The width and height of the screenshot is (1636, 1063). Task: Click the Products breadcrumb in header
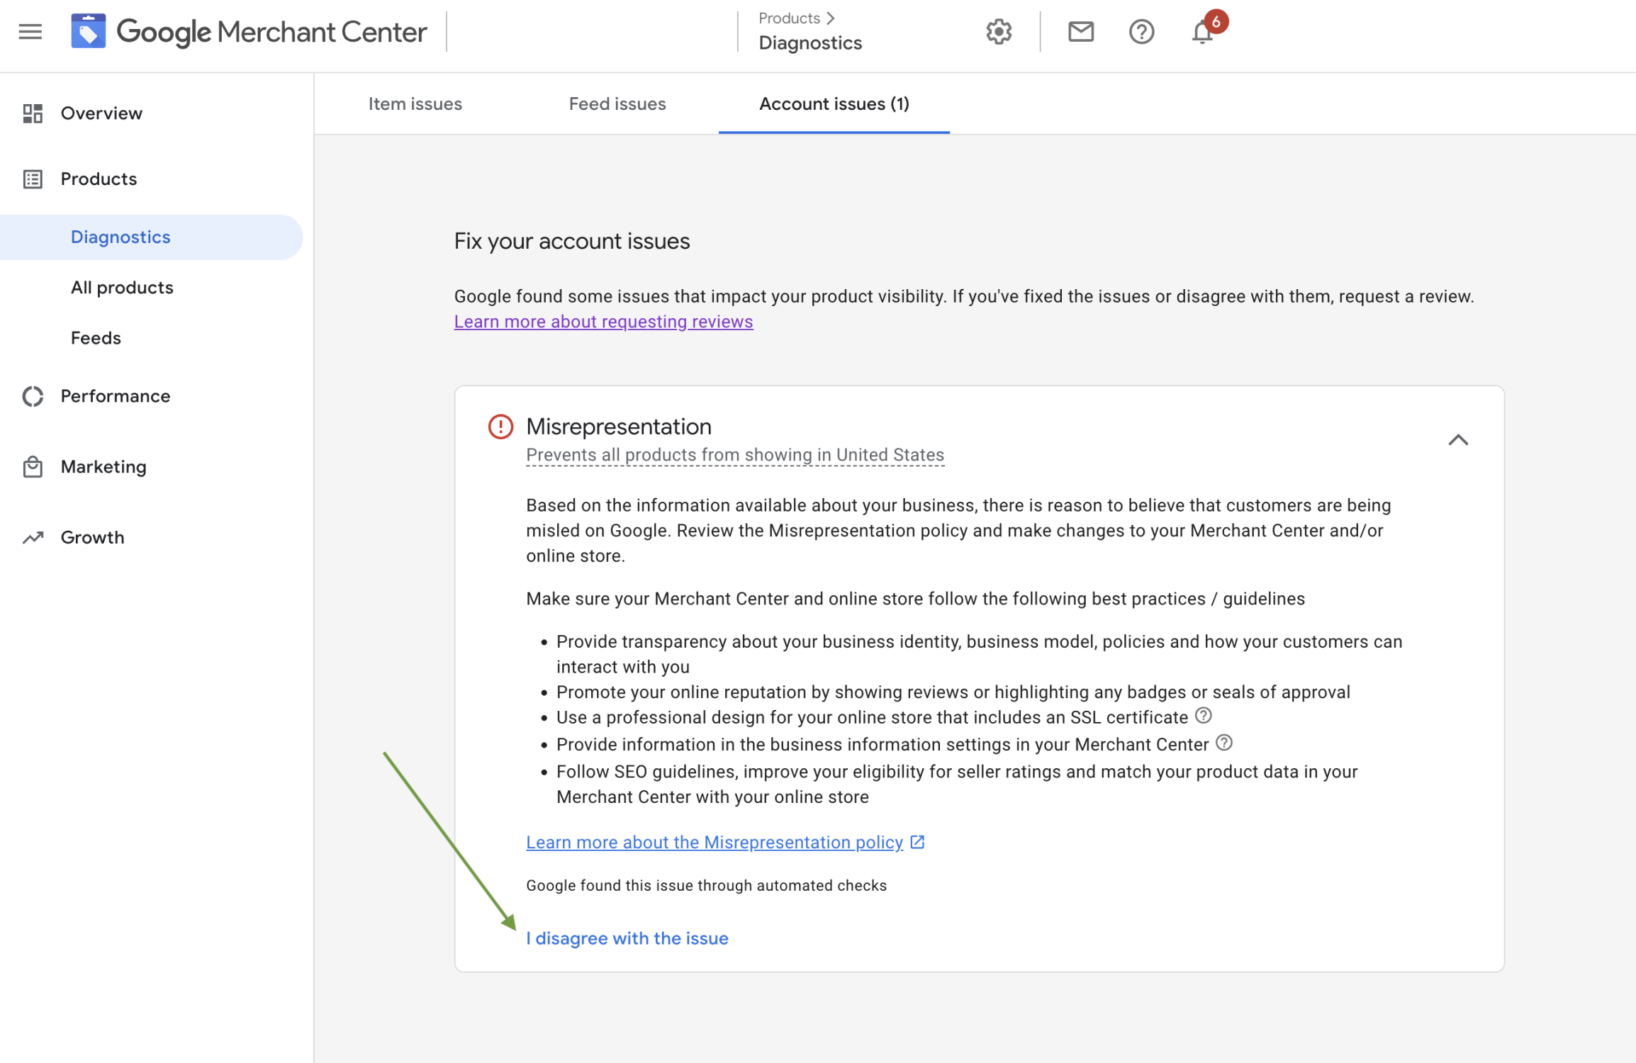(x=789, y=18)
